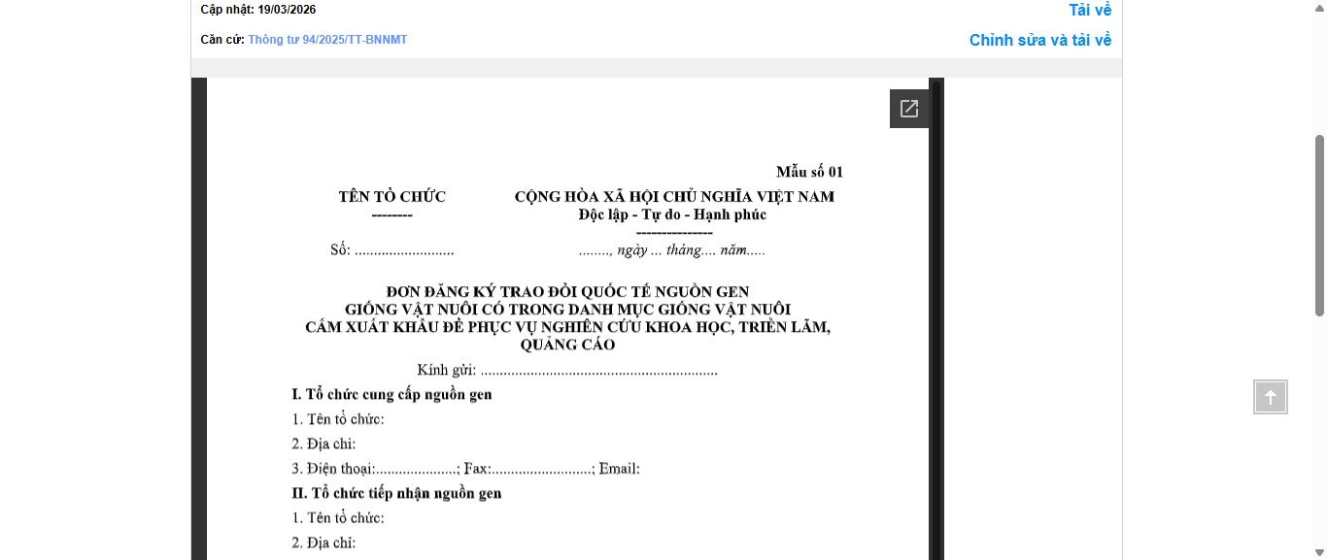Click the "Kính gửi:" line
The image size is (1327, 560).
point(567,370)
